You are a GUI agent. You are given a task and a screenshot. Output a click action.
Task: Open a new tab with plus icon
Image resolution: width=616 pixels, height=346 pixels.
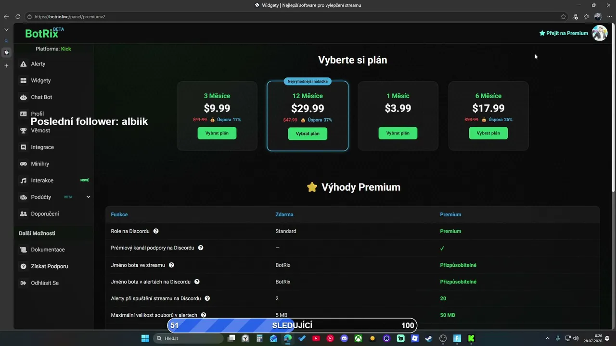[6, 65]
